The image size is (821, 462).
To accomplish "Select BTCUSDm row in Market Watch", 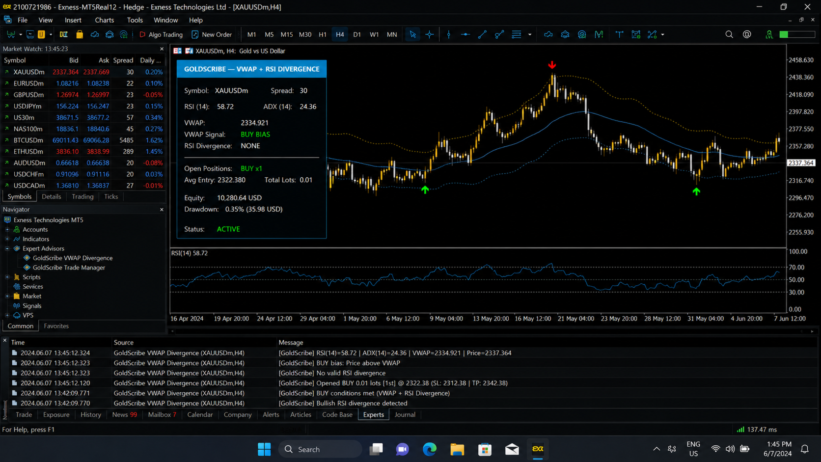I will pos(83,140).
